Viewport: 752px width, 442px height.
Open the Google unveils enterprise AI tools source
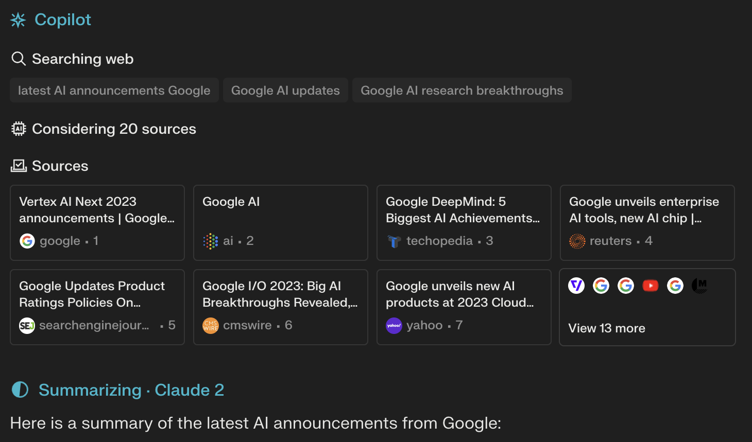click(647, 223)
